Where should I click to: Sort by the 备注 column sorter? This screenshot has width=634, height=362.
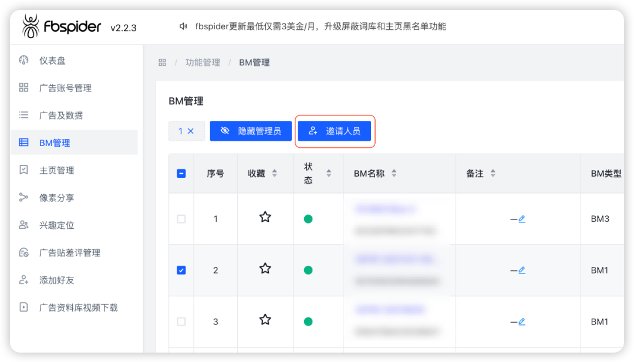pos(493,173)
